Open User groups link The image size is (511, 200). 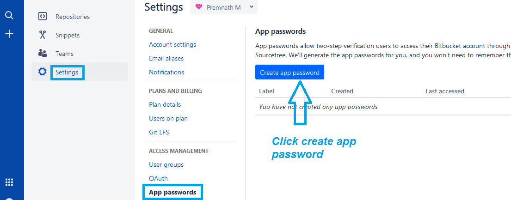pos(166,164)
